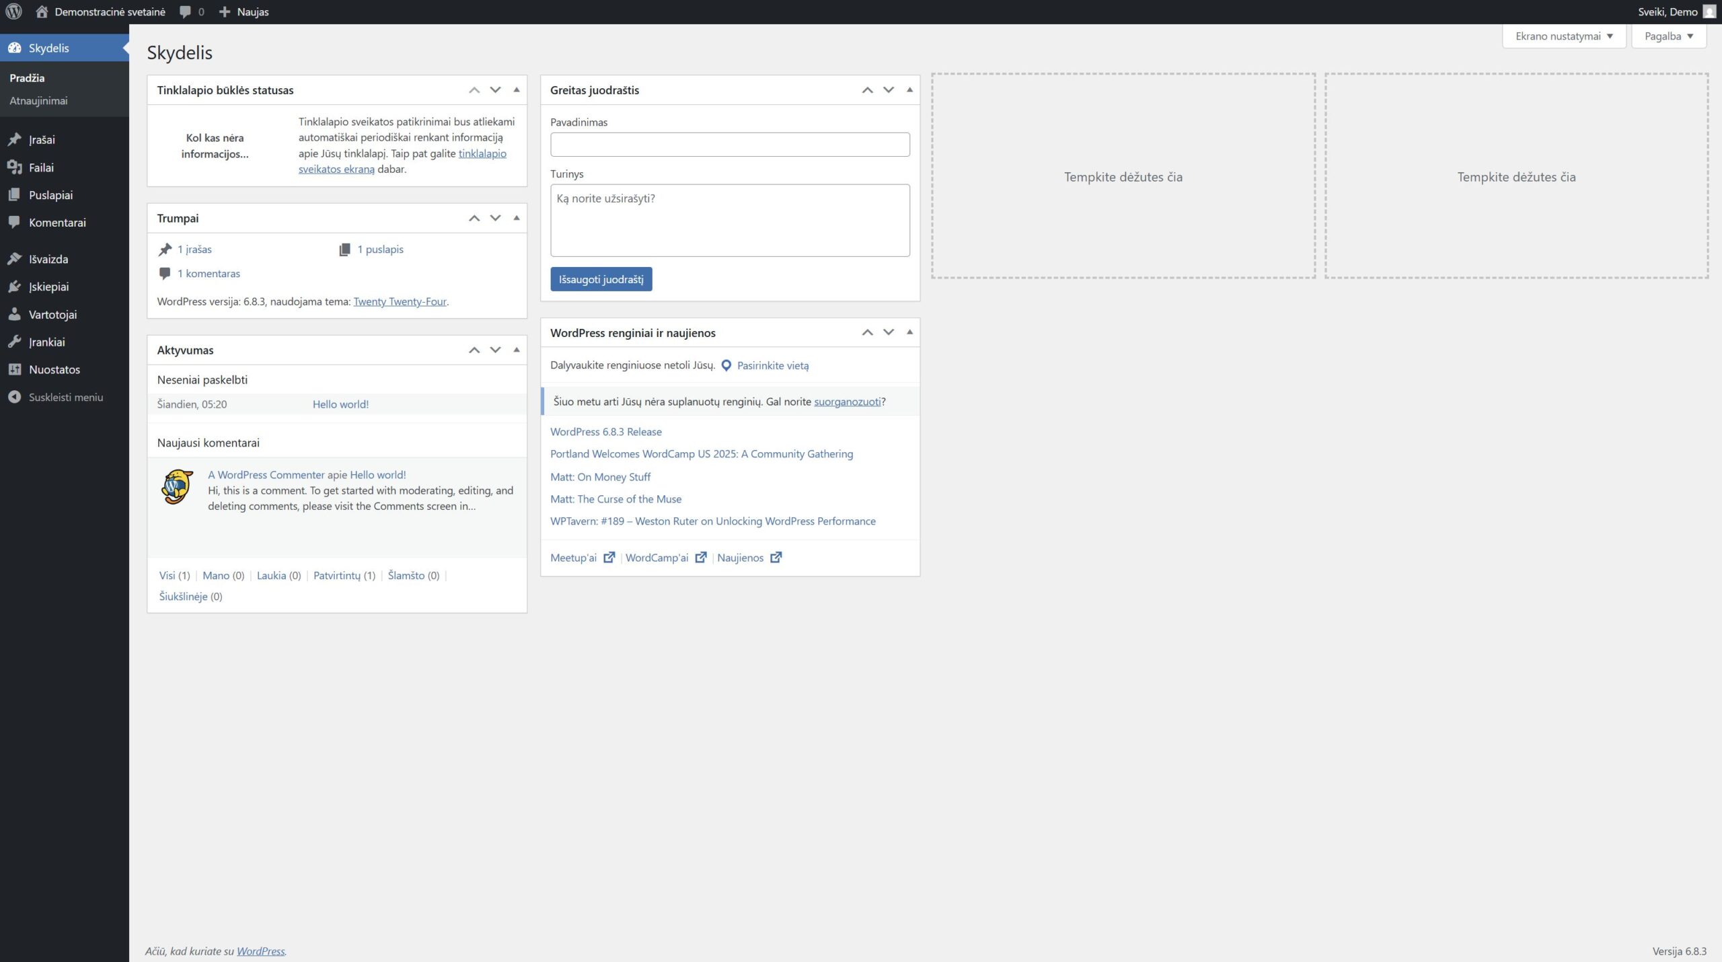Open the comments bubble icon in admin bar
Viewport: 1722px width, 962px height.
coord(186,11)
